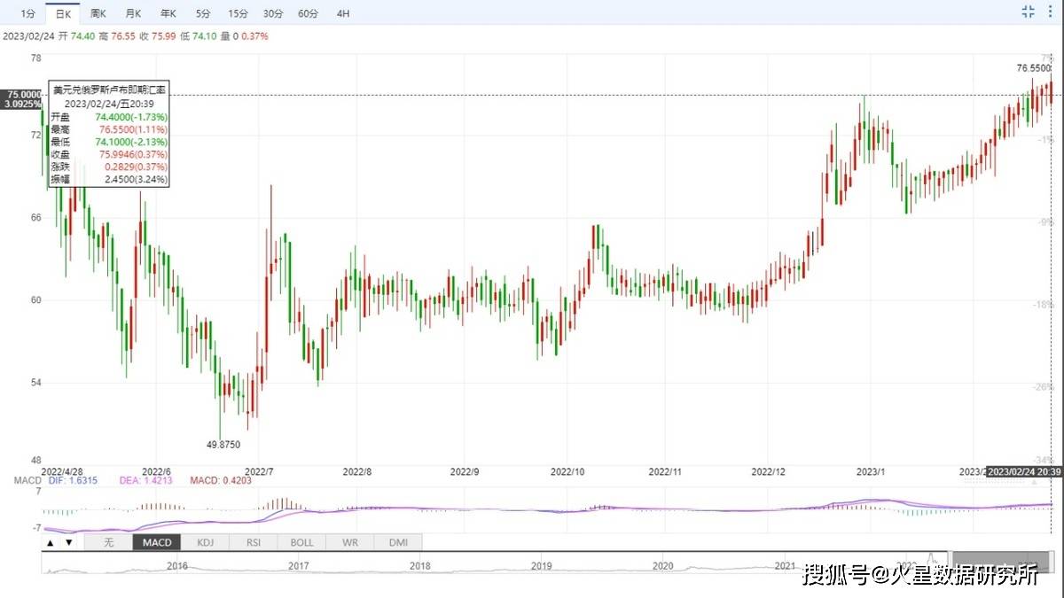Switch to the 4H timeframe
Viewport: 1064px width, 598px height.
click(x=343, y=13)
